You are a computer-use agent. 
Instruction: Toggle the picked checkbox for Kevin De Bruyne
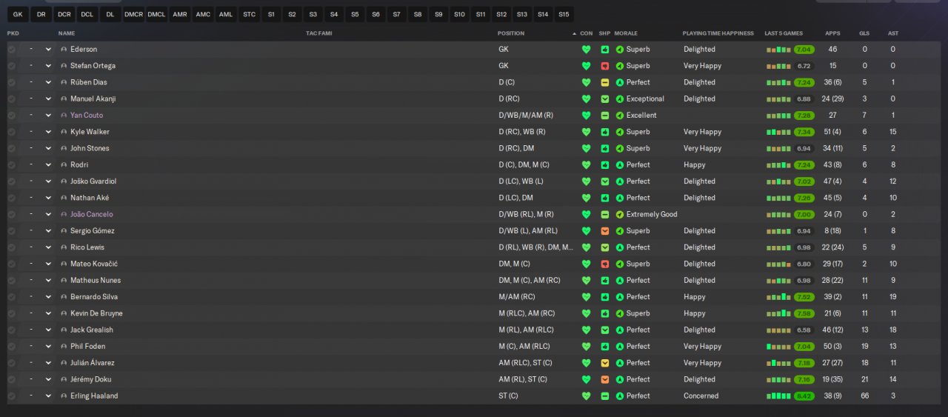point(11,313)
